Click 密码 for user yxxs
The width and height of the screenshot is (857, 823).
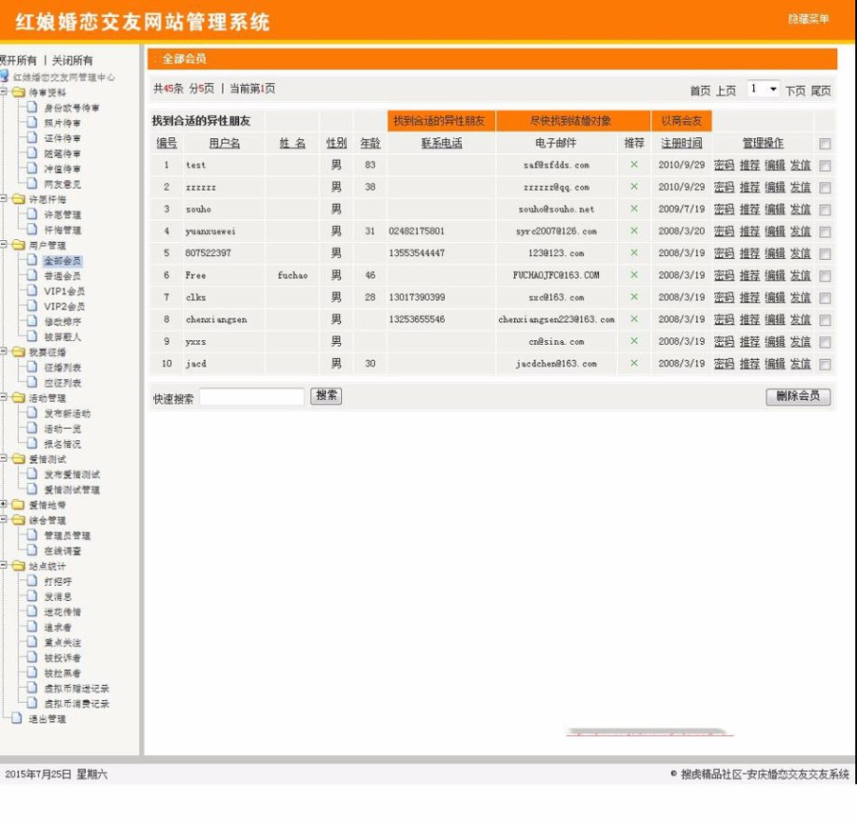(x=724, y=342)
